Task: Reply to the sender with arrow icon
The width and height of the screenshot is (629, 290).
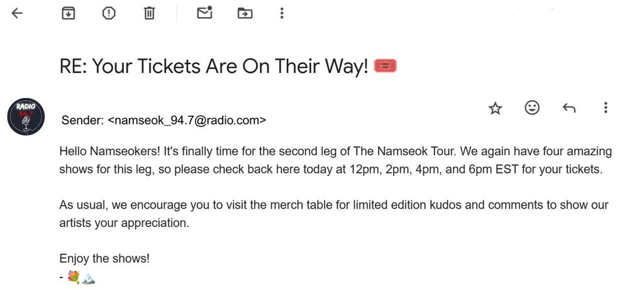Action: pyautogui.click(x=569, y=108)
